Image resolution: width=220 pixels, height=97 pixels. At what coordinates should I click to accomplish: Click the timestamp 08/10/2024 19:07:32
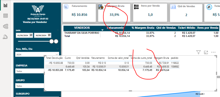click(x=38, y=19)
